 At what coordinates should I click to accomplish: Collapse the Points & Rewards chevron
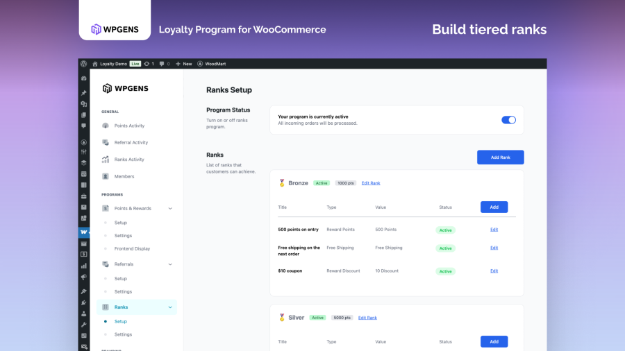(x=170, y=209)
